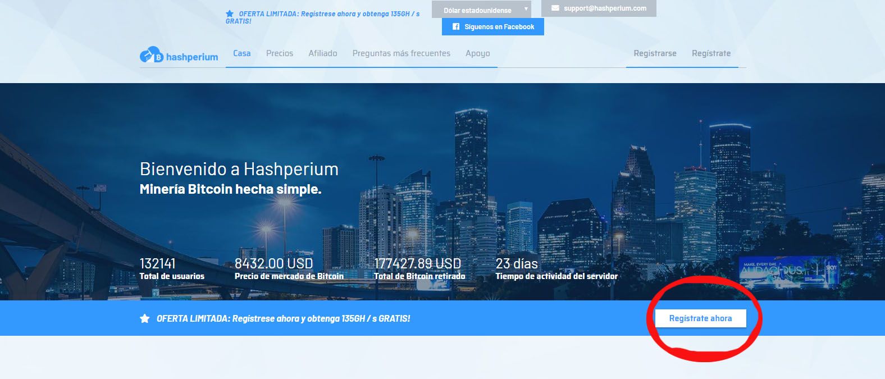Click support@hashperium.com email button
885x379 pixels.
point(599,8)
